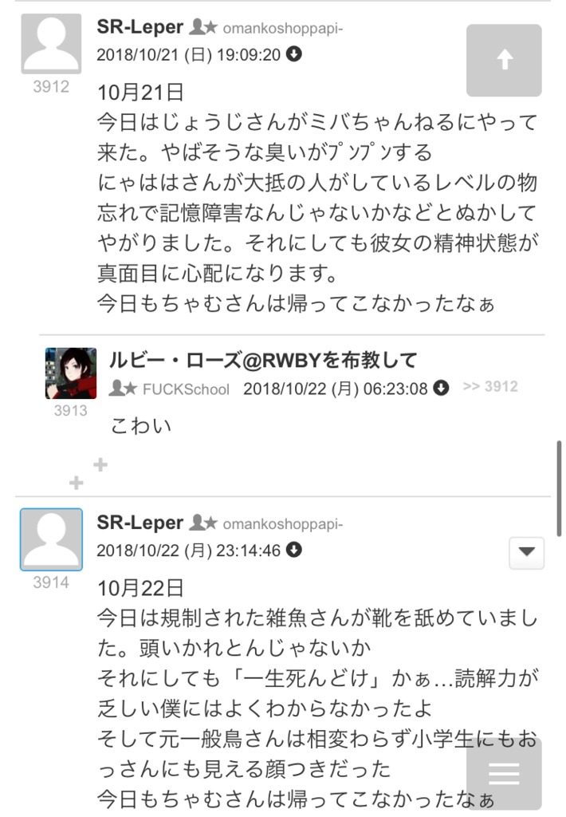Click the FUCKSchool user ID
The image size is (566, 817).
pyautogui.click(x=186, y=389)
